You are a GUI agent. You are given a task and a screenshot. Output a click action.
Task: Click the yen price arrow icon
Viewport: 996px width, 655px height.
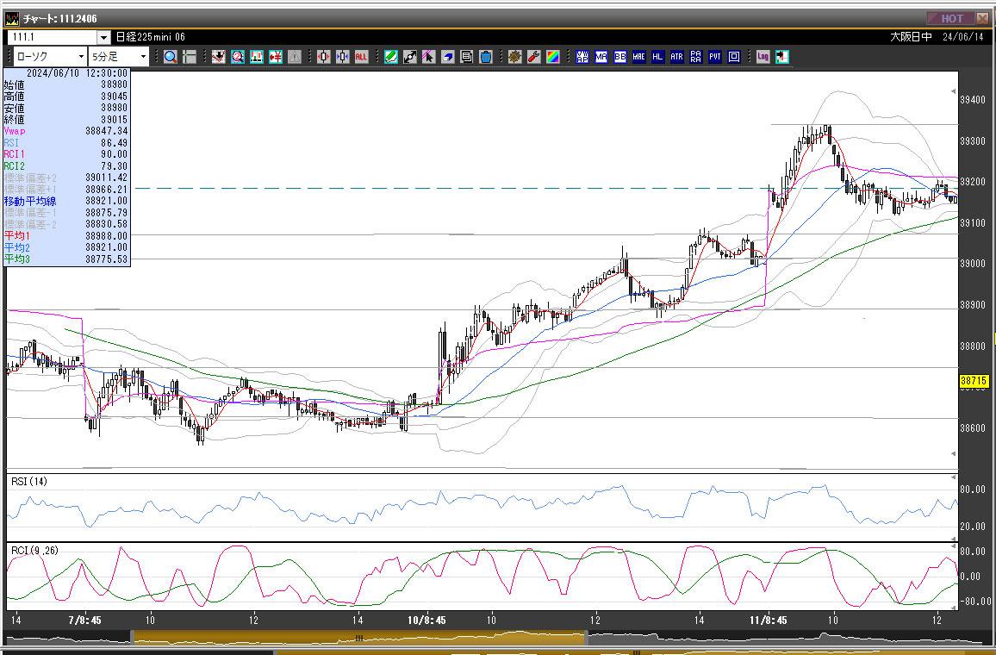click(276, 57)
